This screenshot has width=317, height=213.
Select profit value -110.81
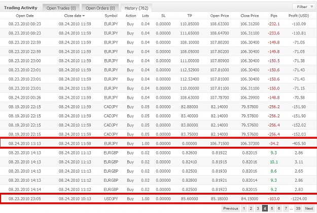[299, 33]
